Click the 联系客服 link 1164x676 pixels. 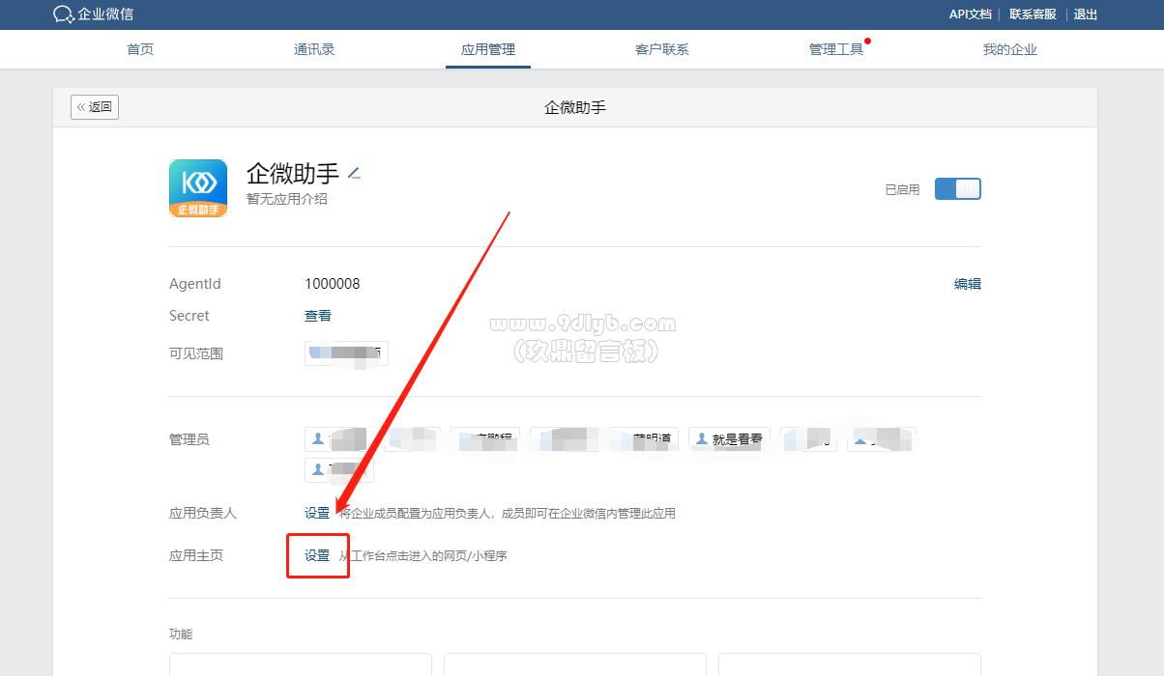1033,14
